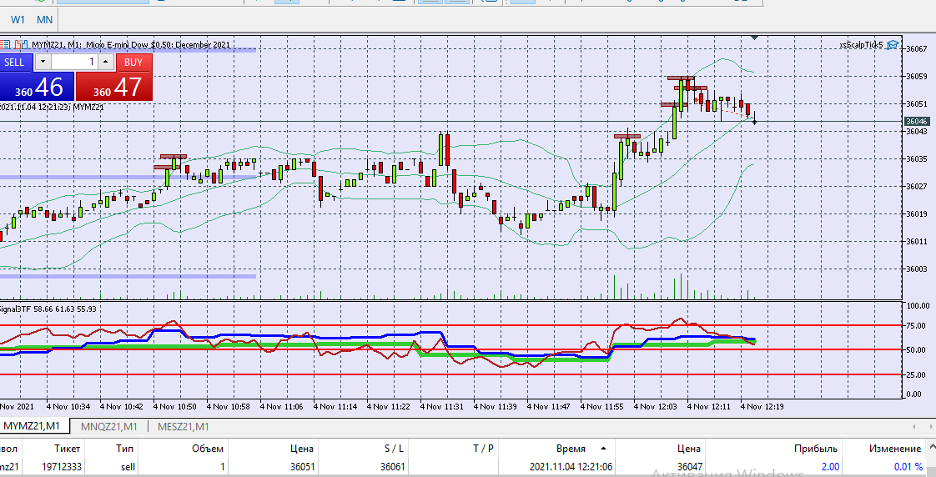Click the left tab-scroll arrow for chart tabs
The height and width of the screenshot is (477, 936).
[x=914, y=427]
